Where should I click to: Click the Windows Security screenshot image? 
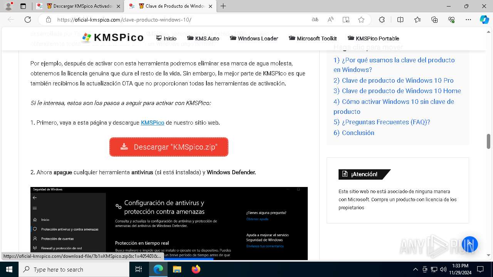pos(169,223)
